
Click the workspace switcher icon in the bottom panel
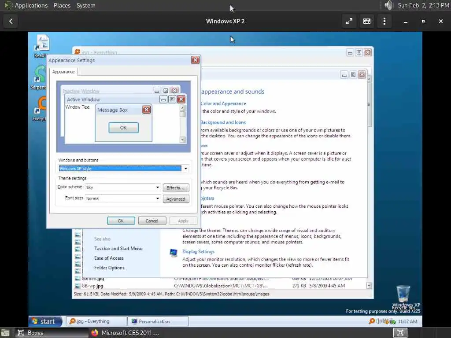click(400, 333)
